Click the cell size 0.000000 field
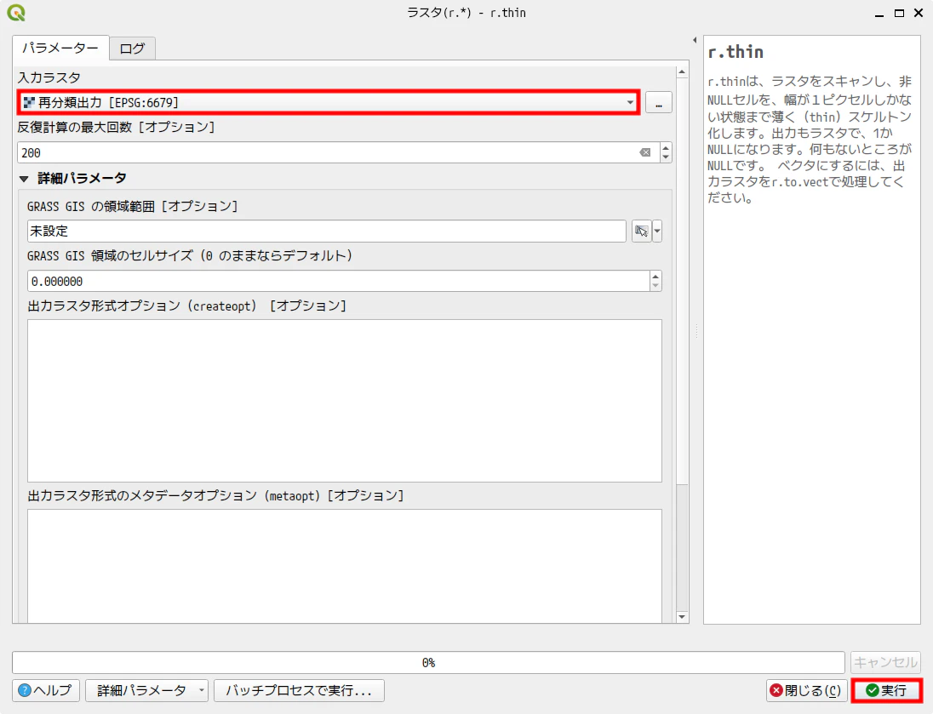 coord(338,282)
